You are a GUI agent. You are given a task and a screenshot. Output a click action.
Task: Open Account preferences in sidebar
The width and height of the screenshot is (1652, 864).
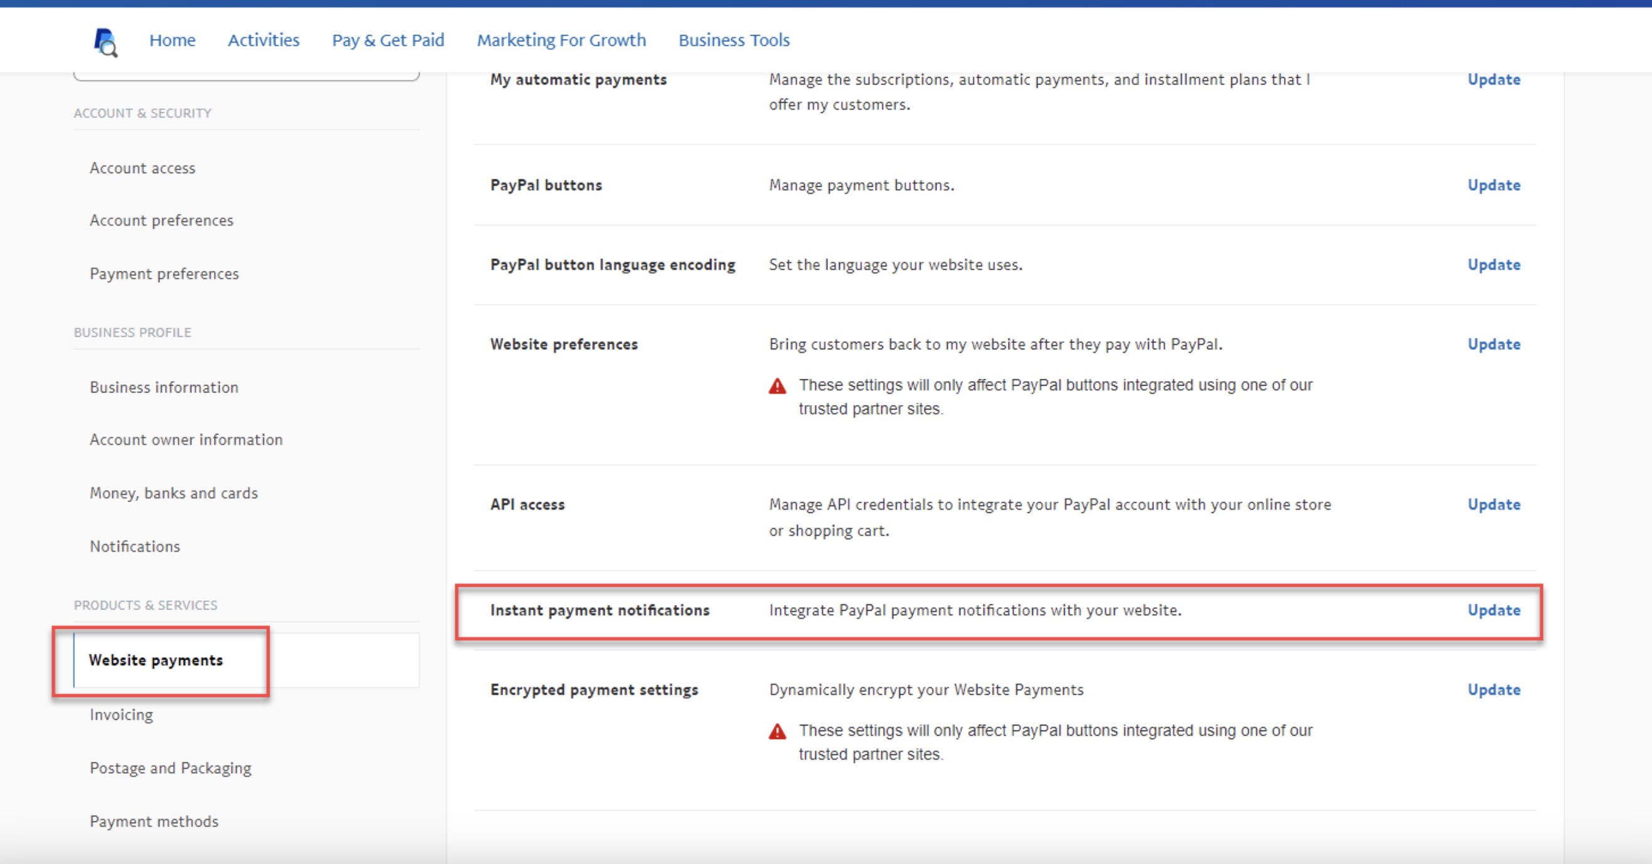[x=162, y=221]
